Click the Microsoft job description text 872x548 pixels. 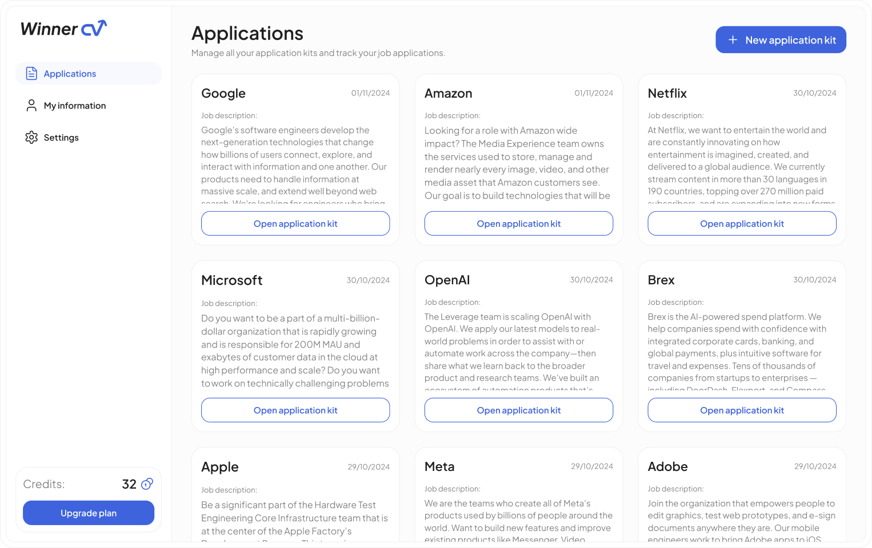coord(295,351)
